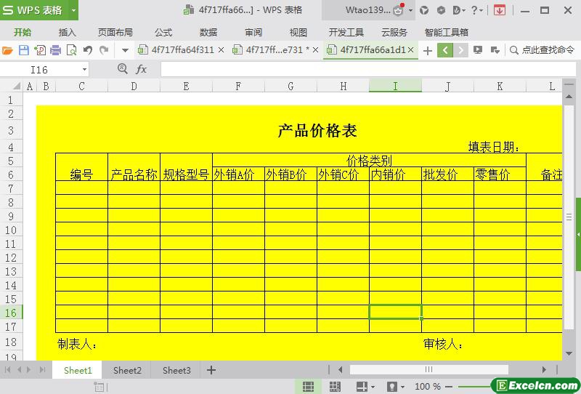Open the 审阅 ribbon tab
Viewport: 581px width, 394px height.
[253, 32]
